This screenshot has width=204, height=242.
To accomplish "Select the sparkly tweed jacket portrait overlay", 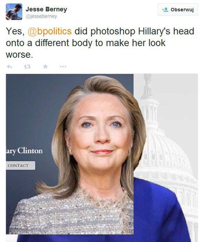I will tap(70, 154).
